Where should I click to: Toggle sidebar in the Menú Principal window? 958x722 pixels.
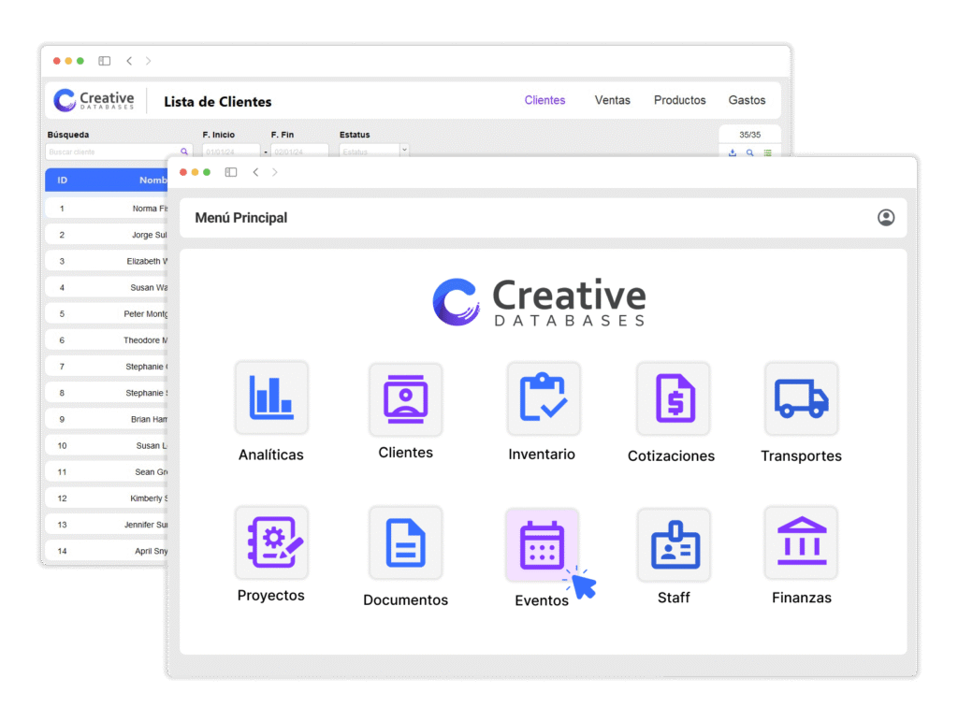coord(231,172)
